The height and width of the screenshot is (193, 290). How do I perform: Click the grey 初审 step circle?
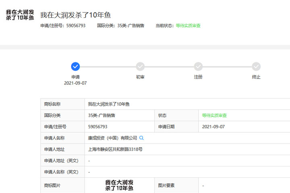(140, 66)
